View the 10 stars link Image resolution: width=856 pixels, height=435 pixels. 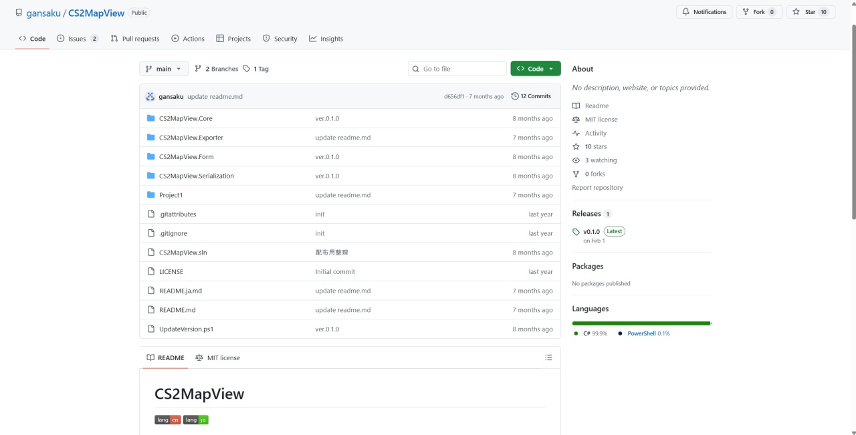590,147
